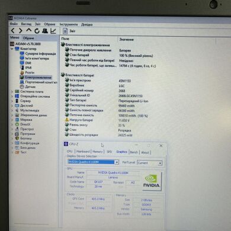The width and height of the screenshot is (231, 231).
Task: Click the Поле column header
Action: pos(65,38)
